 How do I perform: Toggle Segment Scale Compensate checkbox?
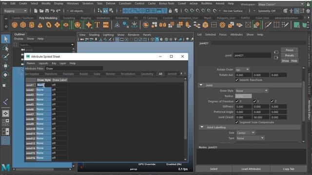[x=237, y=122]
